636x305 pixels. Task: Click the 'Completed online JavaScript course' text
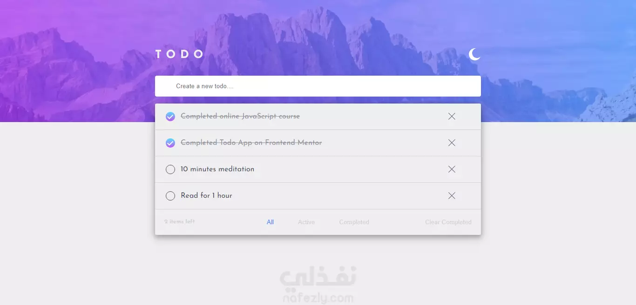click(x=240, y=116)
